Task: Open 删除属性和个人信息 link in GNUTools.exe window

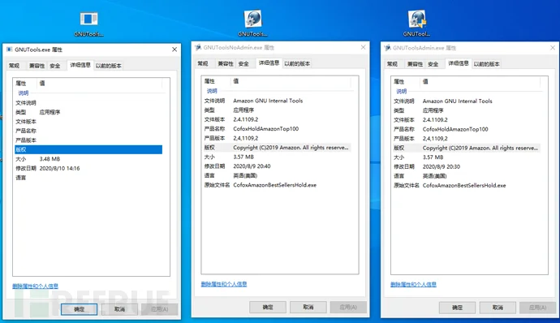Action: 35,286
